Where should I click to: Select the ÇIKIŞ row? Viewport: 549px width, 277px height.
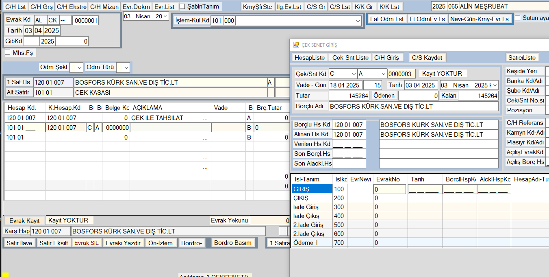tap(312, 198)
